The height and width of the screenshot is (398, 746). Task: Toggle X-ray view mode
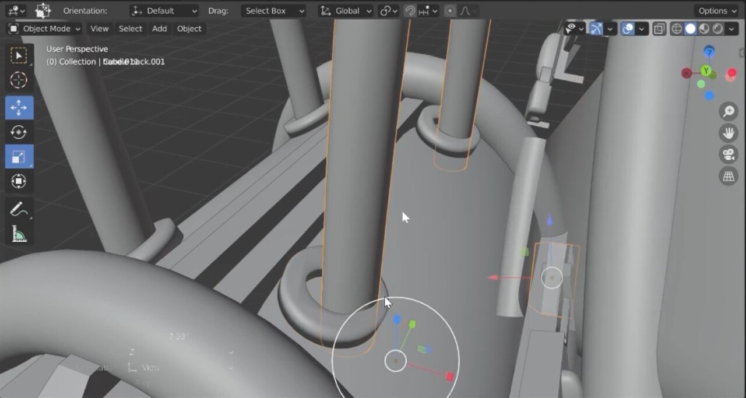point(659,29)
